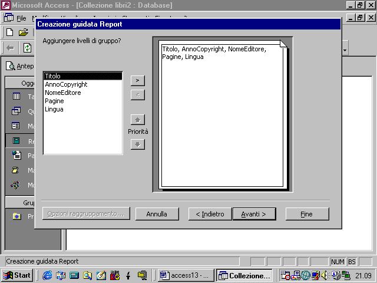Screen dimensions: 377x283
Task: Switch to access13 Word taskbar button
Action: coord(186,275)
